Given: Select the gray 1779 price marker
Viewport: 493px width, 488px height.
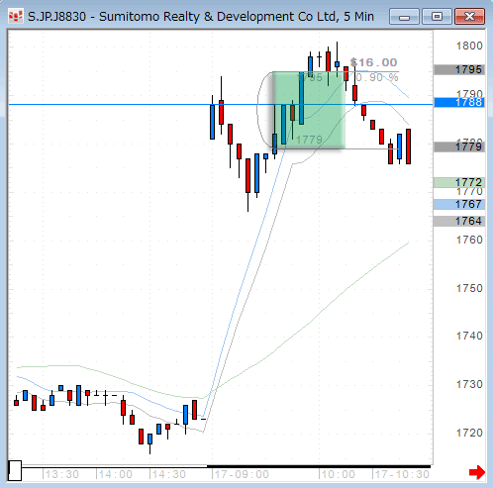Looking at the screenshot, I should click(459, 146).
